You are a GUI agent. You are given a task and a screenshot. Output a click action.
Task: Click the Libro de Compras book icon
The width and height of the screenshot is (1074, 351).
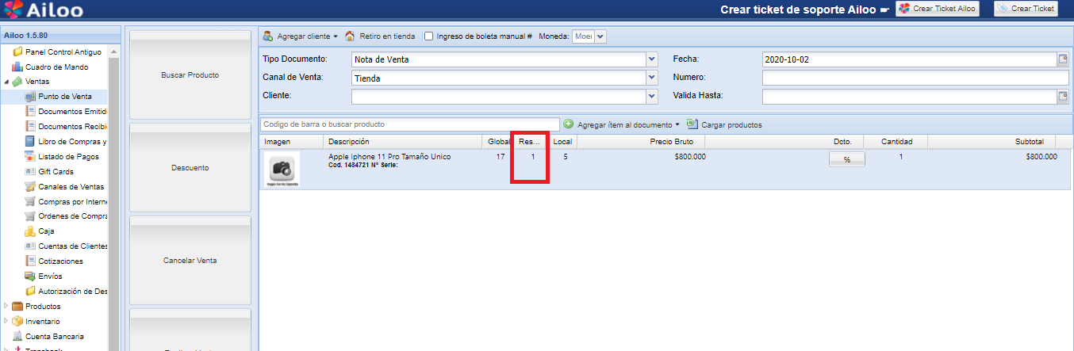click(x=30, y=141)
